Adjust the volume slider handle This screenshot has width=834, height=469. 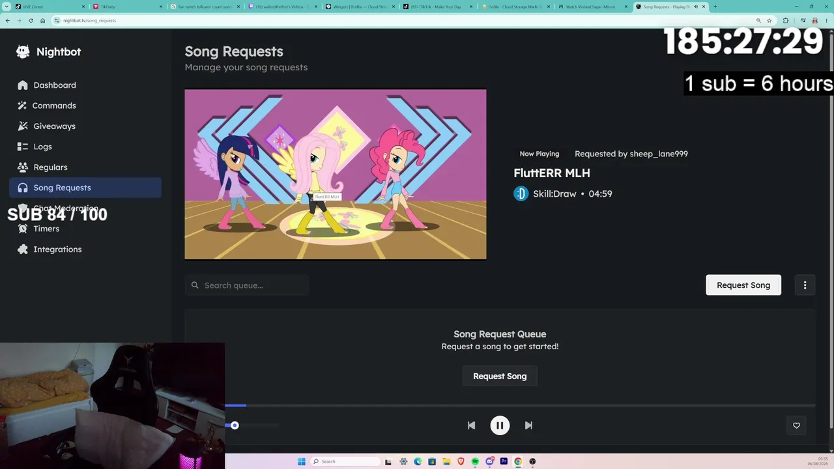pyautogui.click(x=235, y=425)
